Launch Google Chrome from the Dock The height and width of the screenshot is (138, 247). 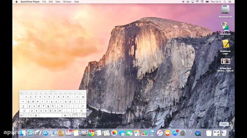point(91,133)
